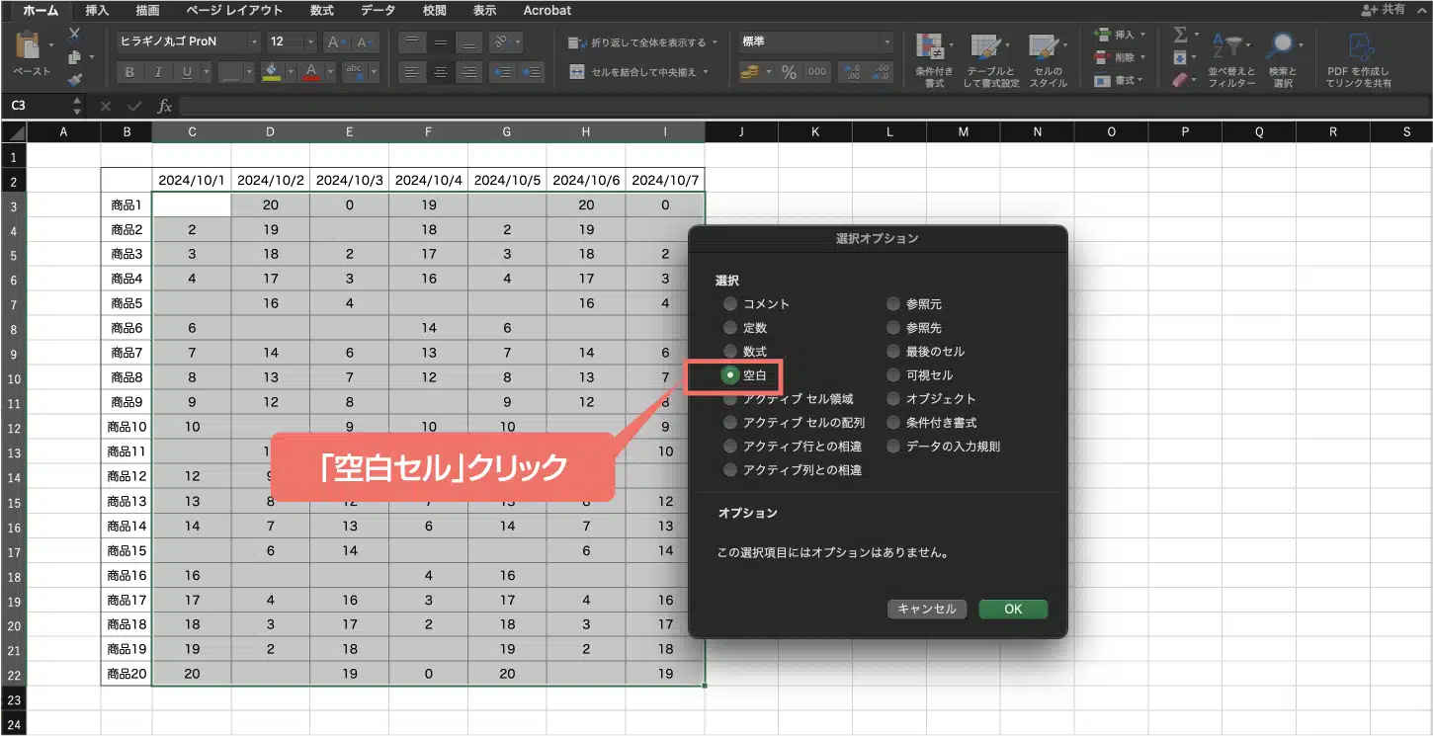Select the 定数 radio option
Screen dimensions: 1433x736
tap(729, 328)
